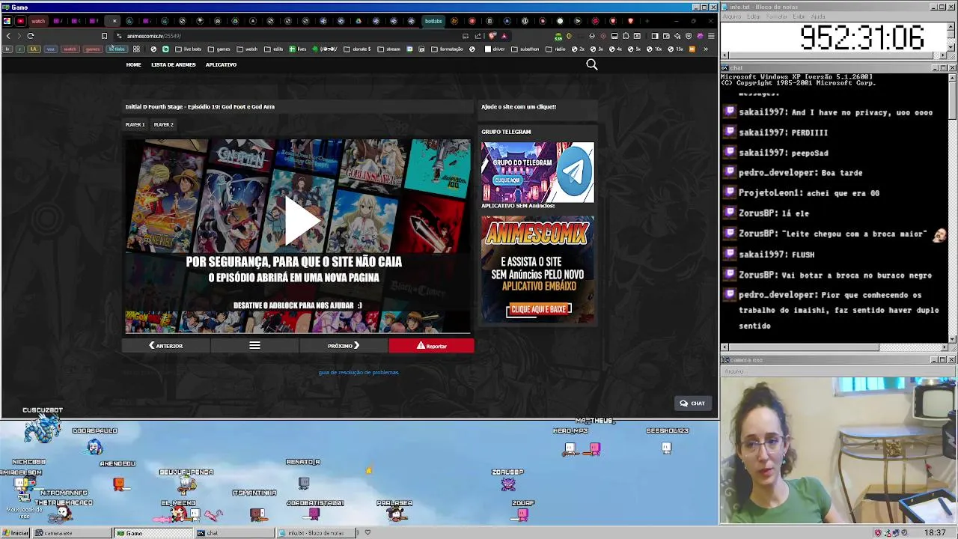
Task: Click the chat window horizontal scrollbar
Action: [x=834, y=347]
